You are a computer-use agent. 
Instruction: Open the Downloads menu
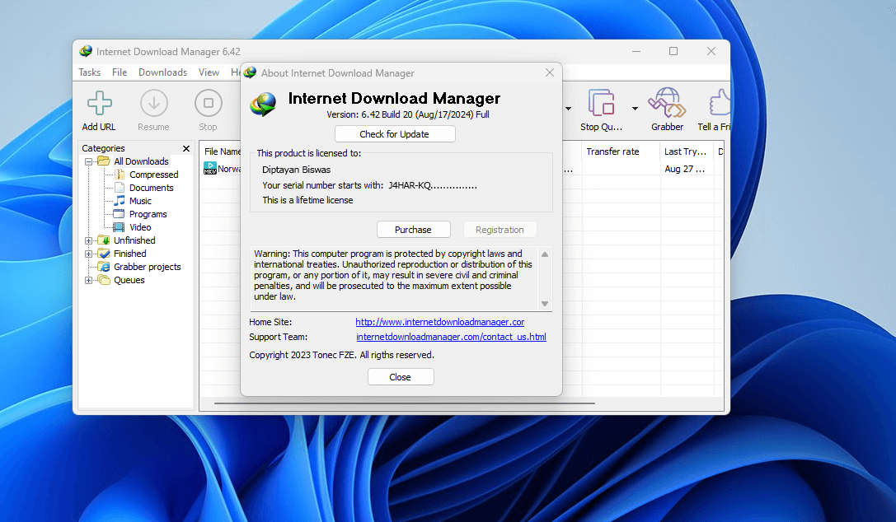(162, 72)
